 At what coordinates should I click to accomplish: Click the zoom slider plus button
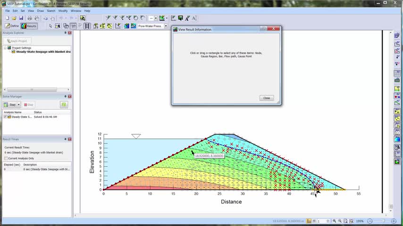394,221
